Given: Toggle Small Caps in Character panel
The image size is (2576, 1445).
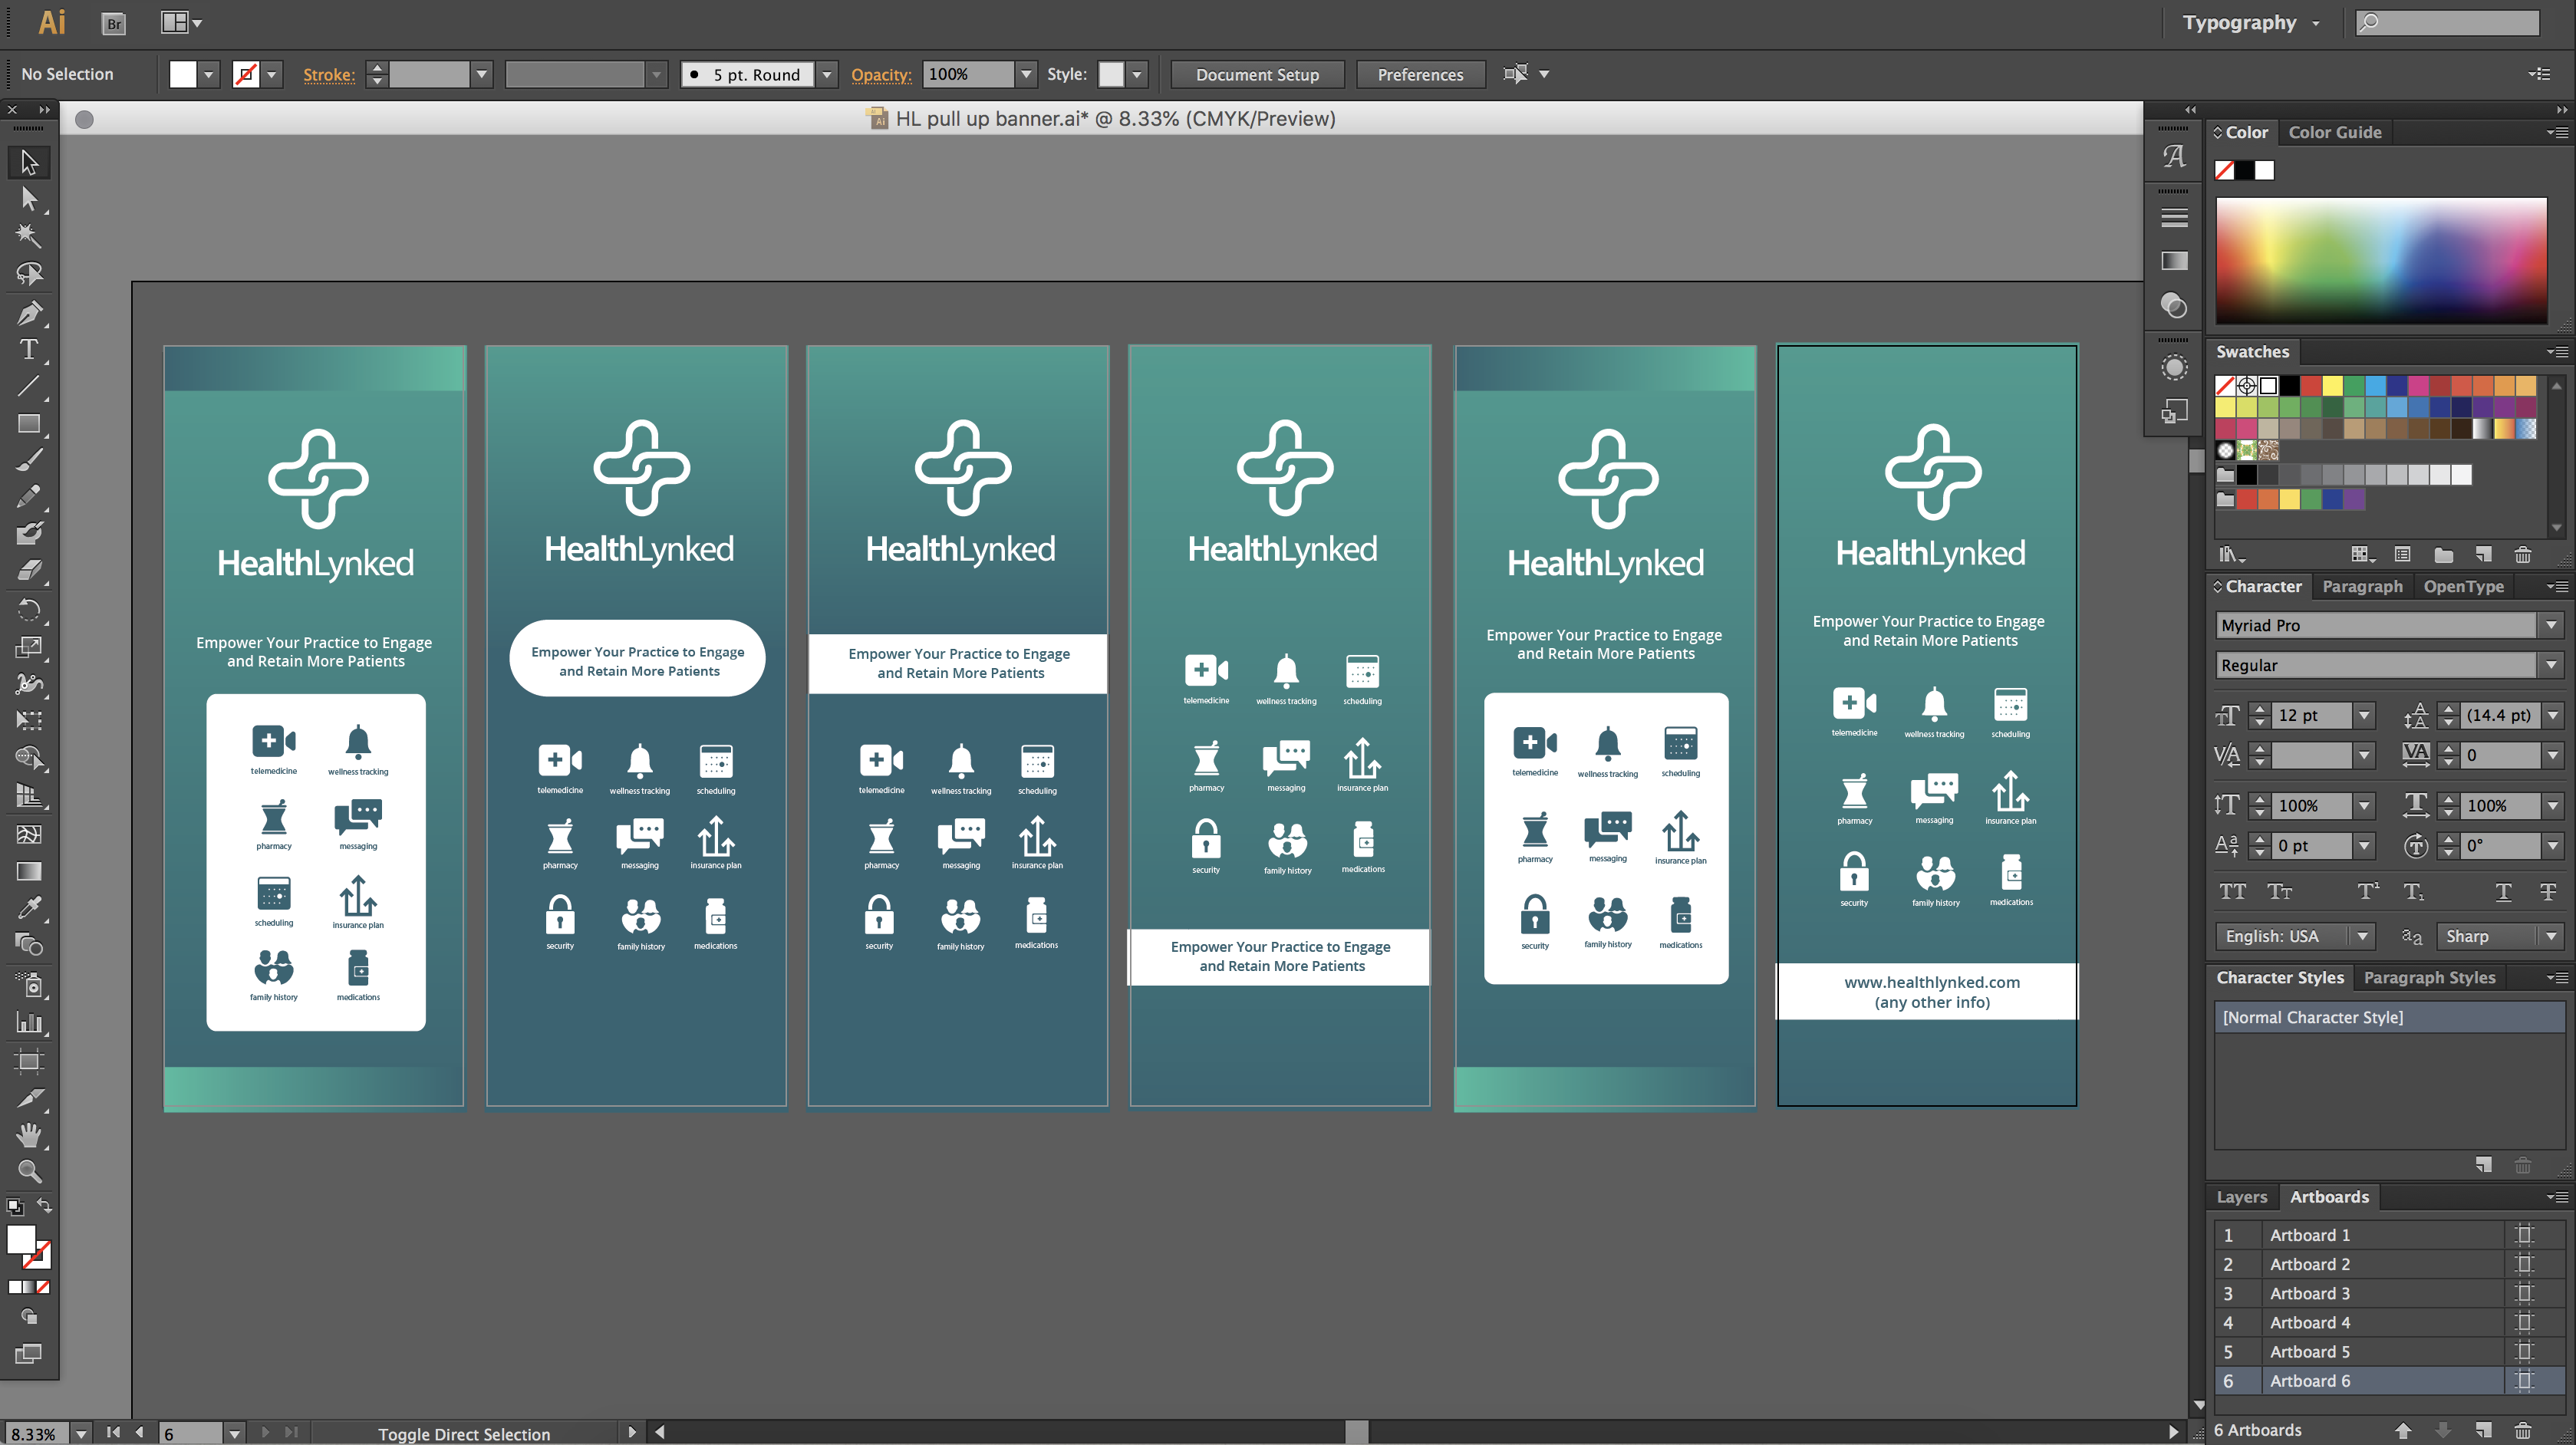Looking at the screenshot, I should pyautogui.click(x=2281, y=891).
